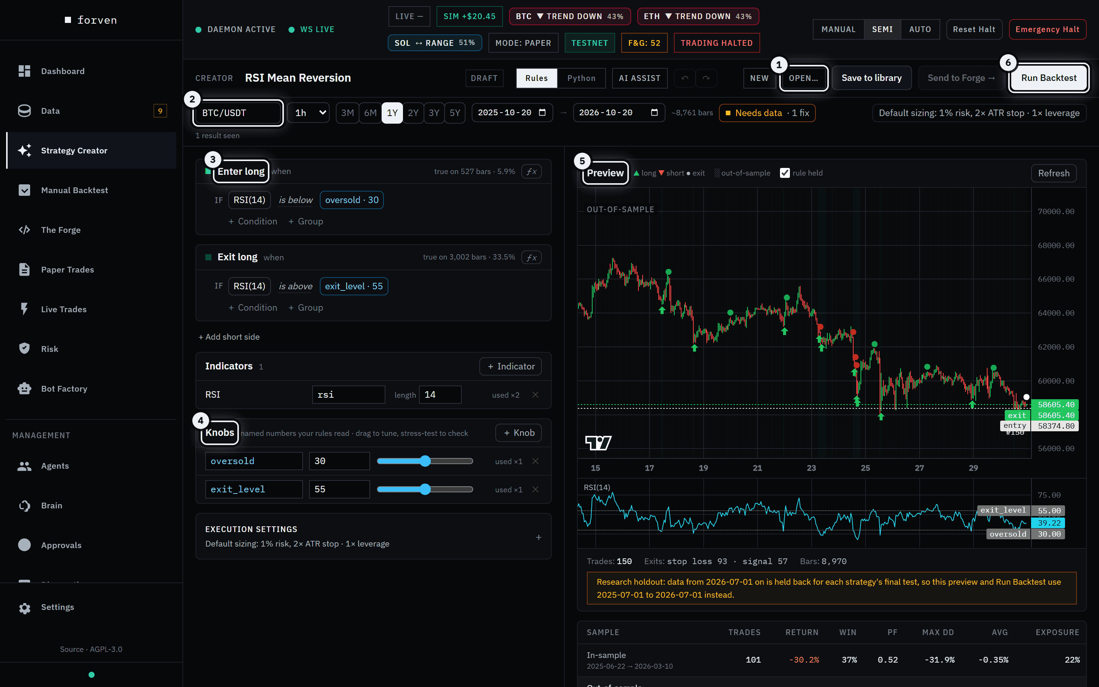
Task: Open the Dashboard sidebar icon
Action: click(x=24, y=71)
